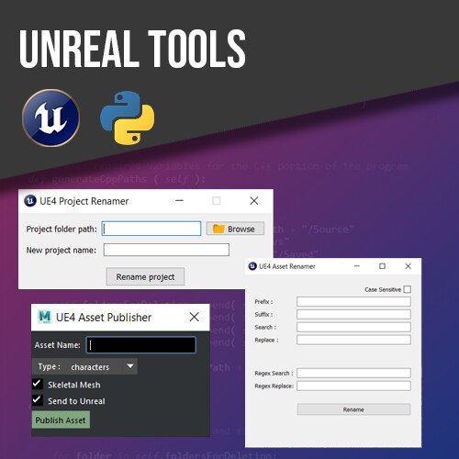Image resolution: width=459 pixels, height=459 pixels.
Task: Minimize the UE4 Project Renamer window
Action: [x=180, y=201]
